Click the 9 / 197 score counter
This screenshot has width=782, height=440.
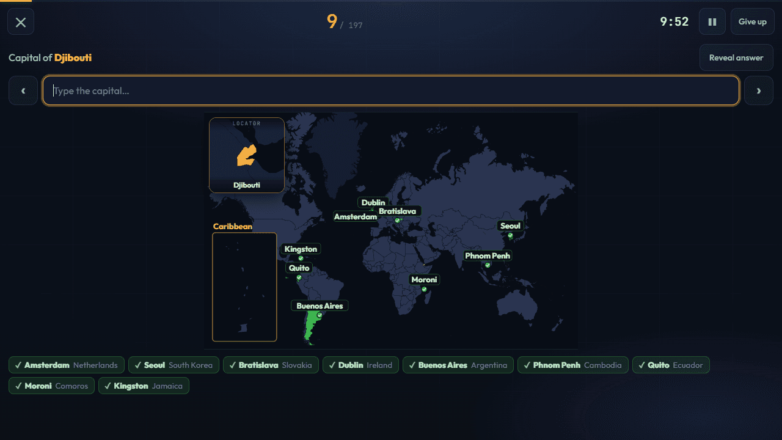[345, 22]
